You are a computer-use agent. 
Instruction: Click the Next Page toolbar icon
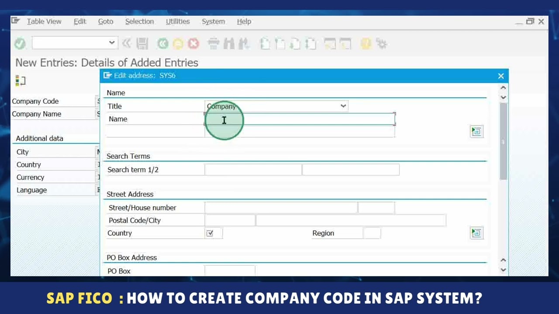tap(295, 43)
